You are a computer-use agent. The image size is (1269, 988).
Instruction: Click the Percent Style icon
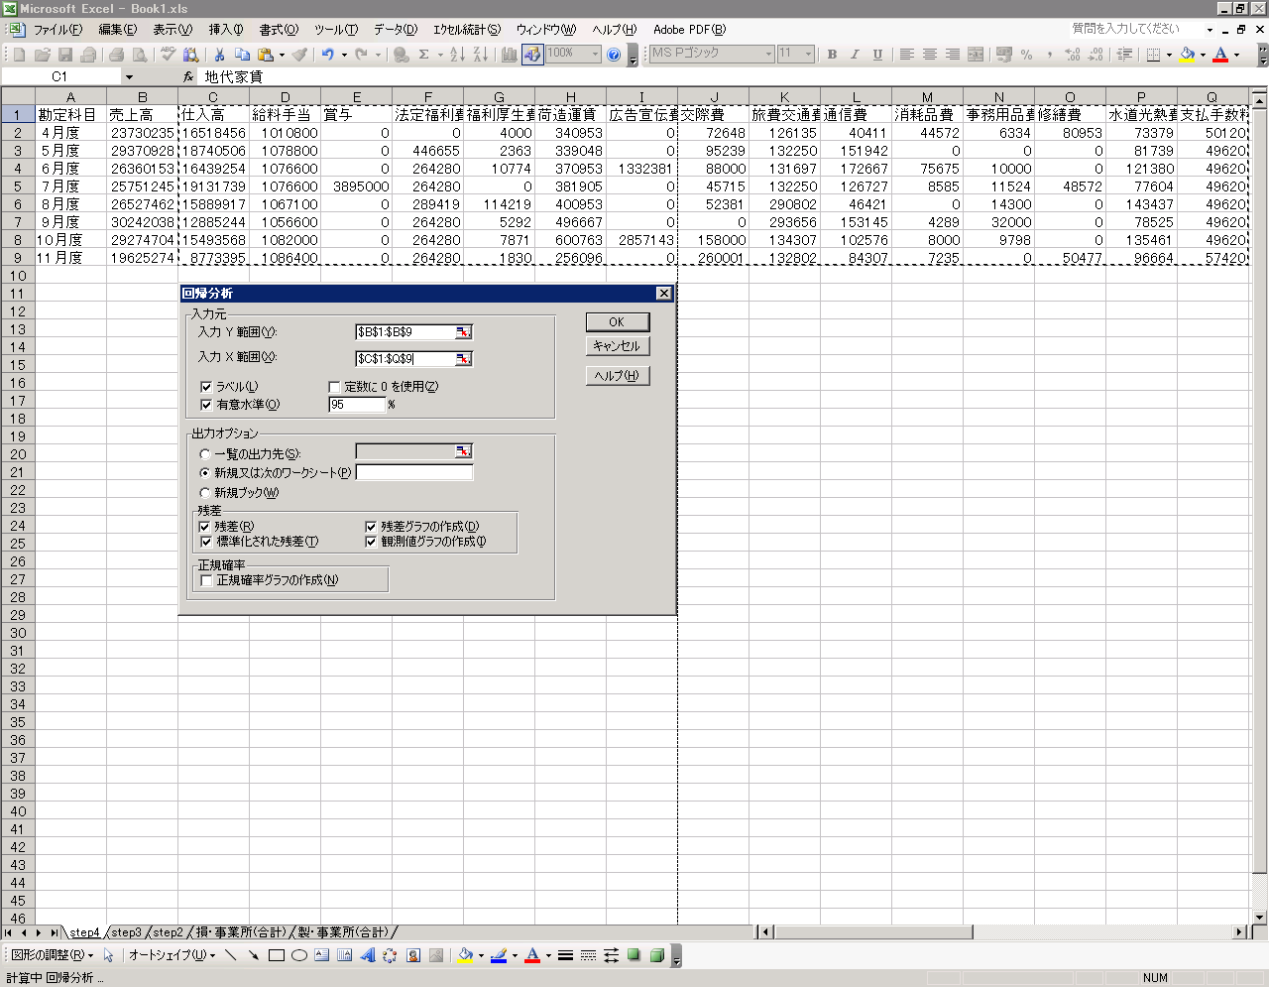click(1026, 55)
